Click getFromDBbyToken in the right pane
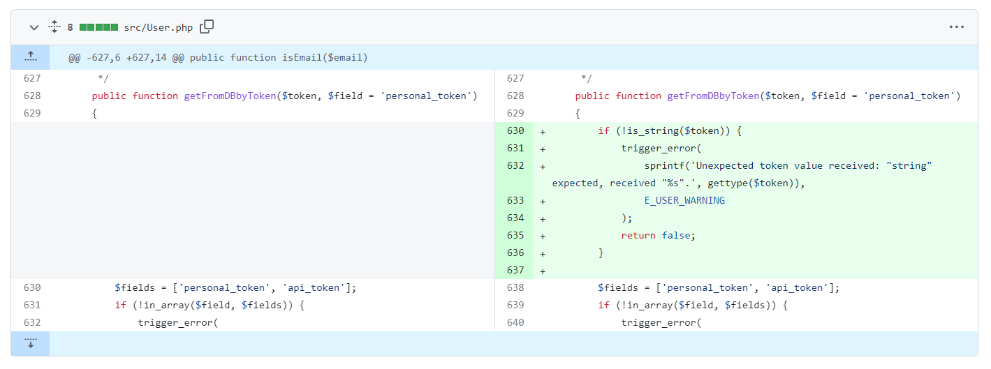Screen dimensions: 991x369 click(713, 96)
